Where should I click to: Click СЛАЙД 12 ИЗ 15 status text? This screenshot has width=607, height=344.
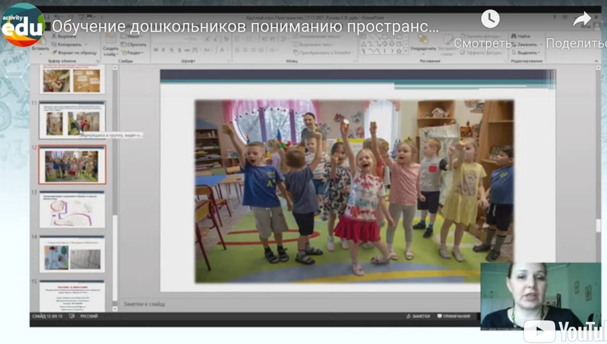click(x=47, y=316)
